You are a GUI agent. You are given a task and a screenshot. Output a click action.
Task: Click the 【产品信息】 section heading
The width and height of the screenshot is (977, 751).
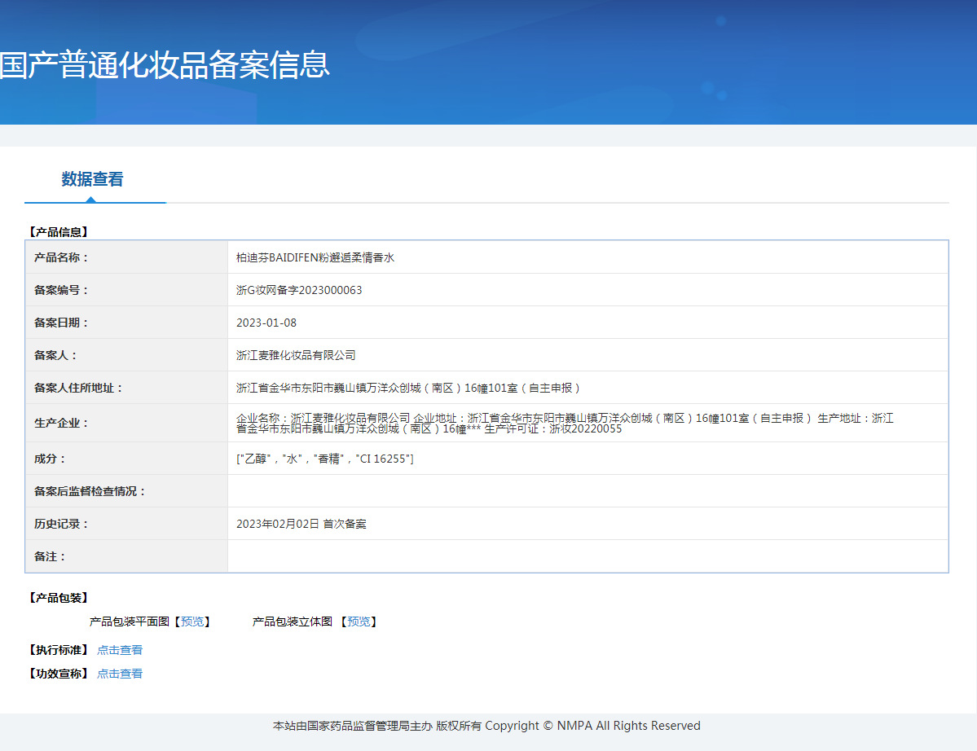[x=59, y=231]
